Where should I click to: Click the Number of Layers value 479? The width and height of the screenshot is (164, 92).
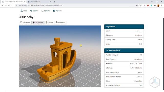pos(141,55)
